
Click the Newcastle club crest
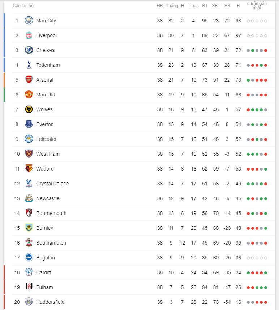(x=29, y=198)
